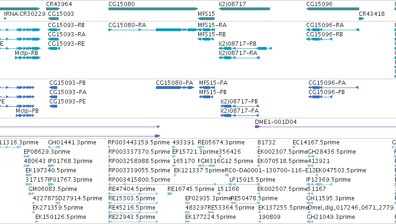This screenshot has width=396, height=224.
Task: Select the l(2)08717 gene feature
Action: click(x=244, y=9)
